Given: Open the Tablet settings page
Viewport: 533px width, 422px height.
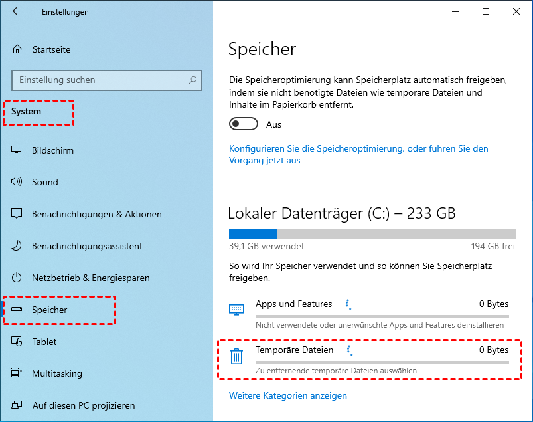Looking at the screenshot, I should click(x=44, y=342).
